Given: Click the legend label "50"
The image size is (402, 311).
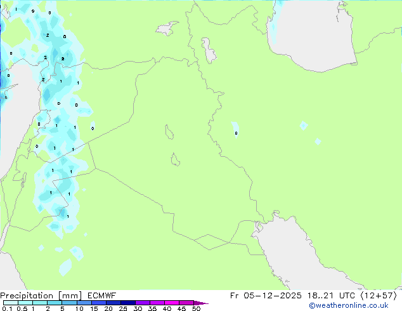Looking at the screenshot, I should click(x=197, y=308).
